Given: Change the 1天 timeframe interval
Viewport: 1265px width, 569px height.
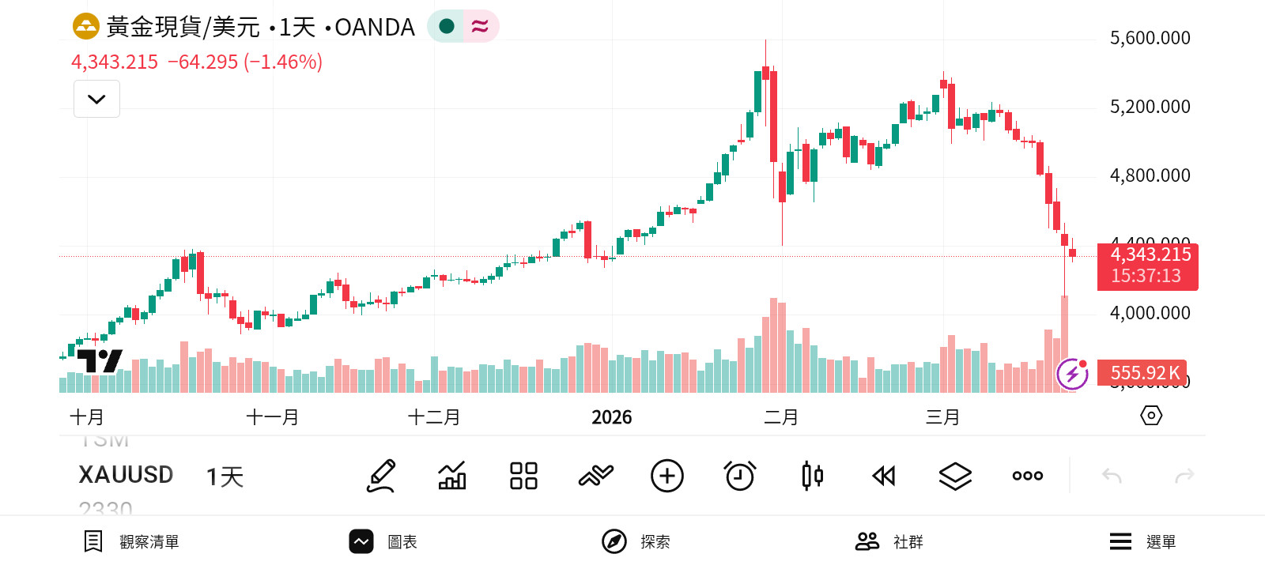Looking at the screenshot, I should tap(225, 477).
